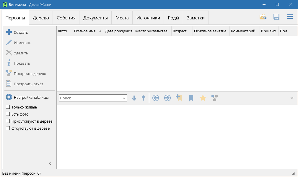Go back with the left circle arrow

click(156, 98)
